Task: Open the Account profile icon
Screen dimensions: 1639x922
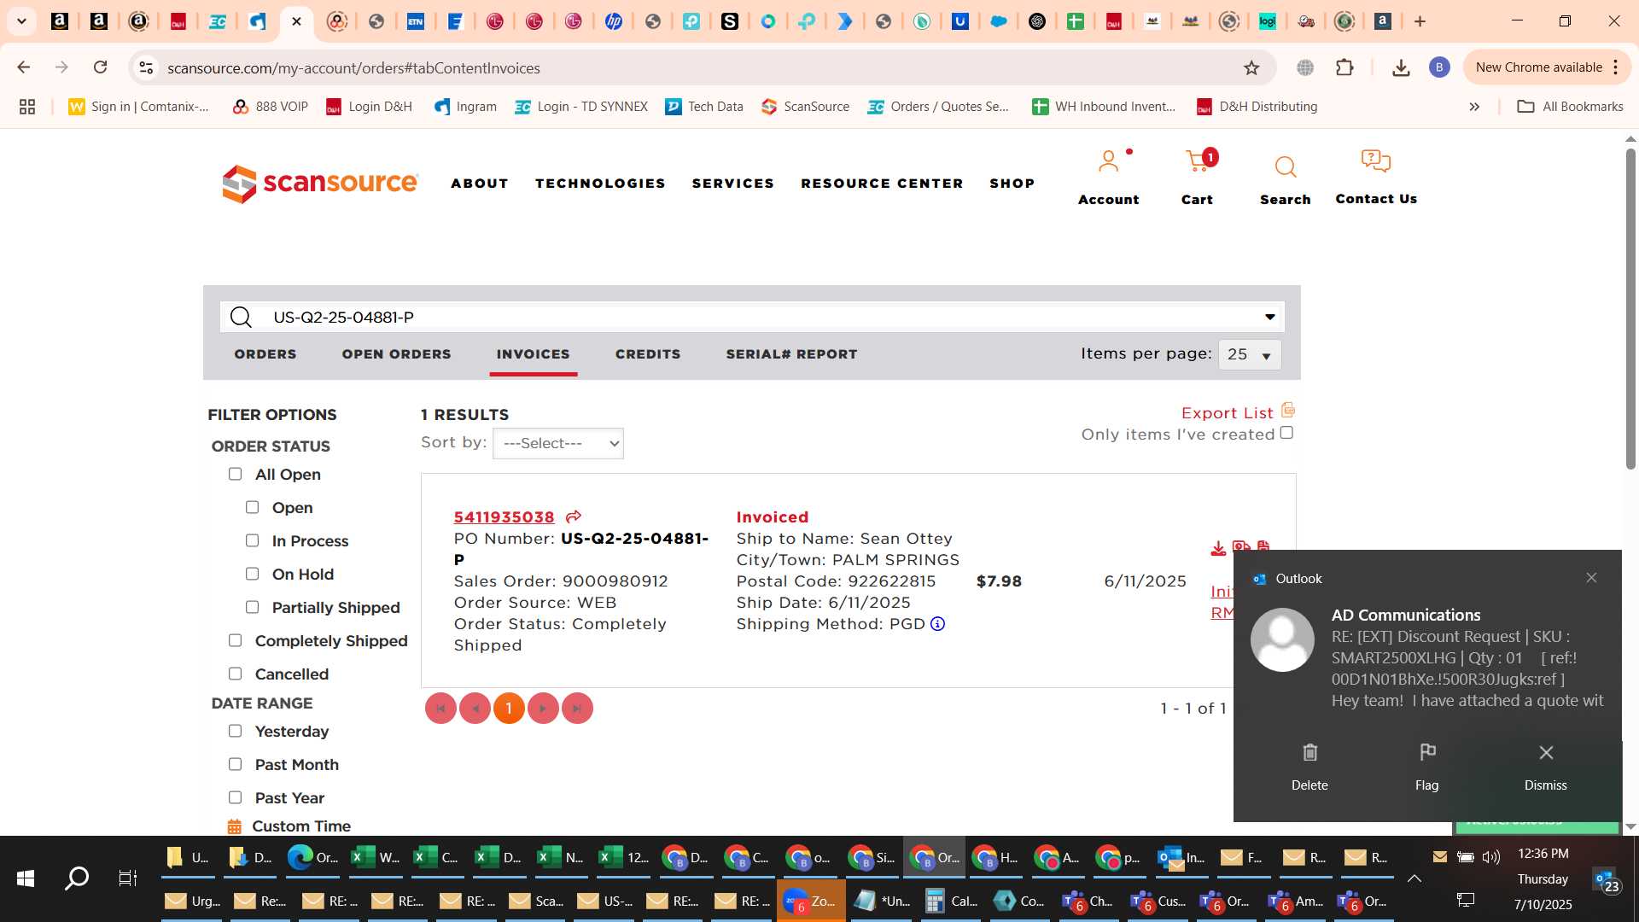Action: [x=1108, y=161]
